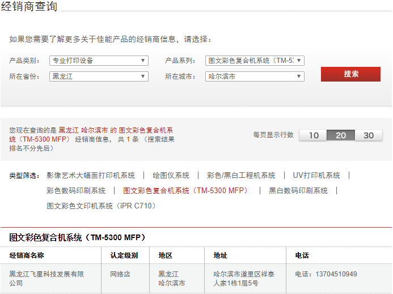Filter by 绘图仪系统
393x294 pixels.
(x=171, y=175)
